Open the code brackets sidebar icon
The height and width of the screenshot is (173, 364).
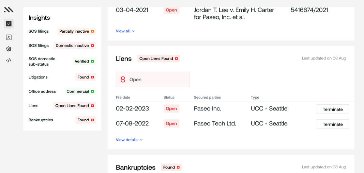coord(9,60)
